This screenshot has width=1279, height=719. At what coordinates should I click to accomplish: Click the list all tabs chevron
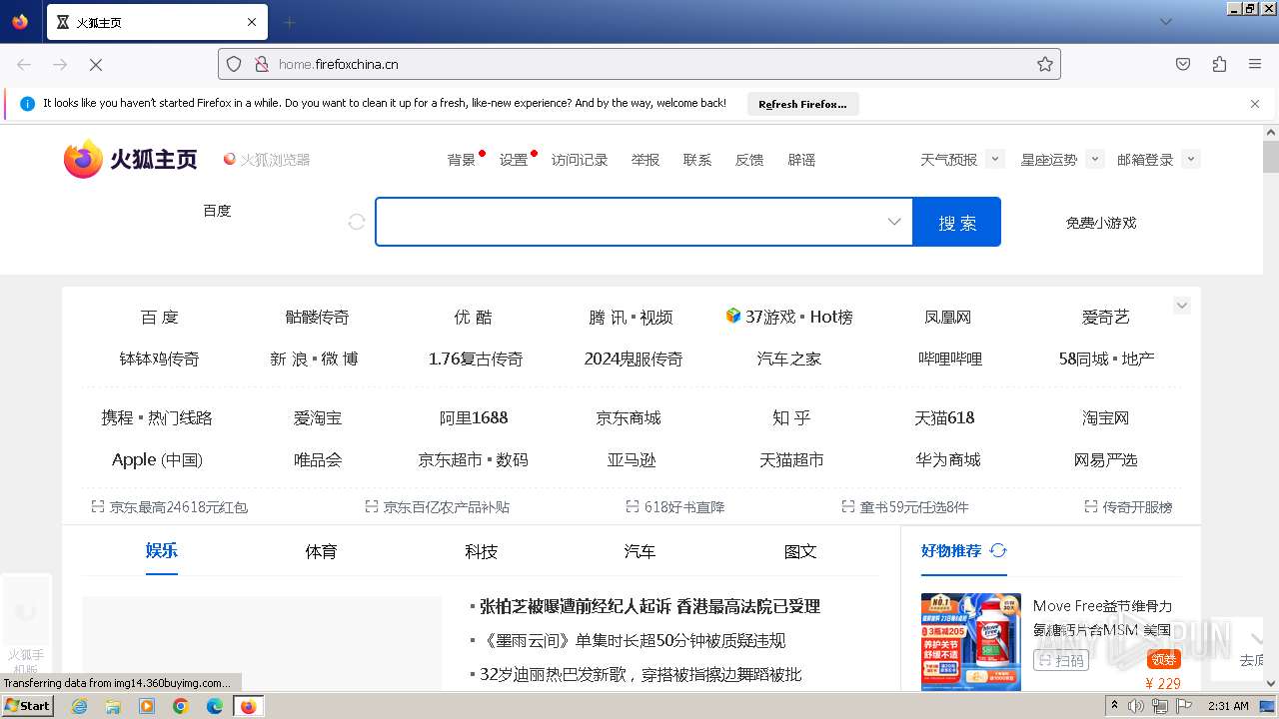coord(1165,22)
